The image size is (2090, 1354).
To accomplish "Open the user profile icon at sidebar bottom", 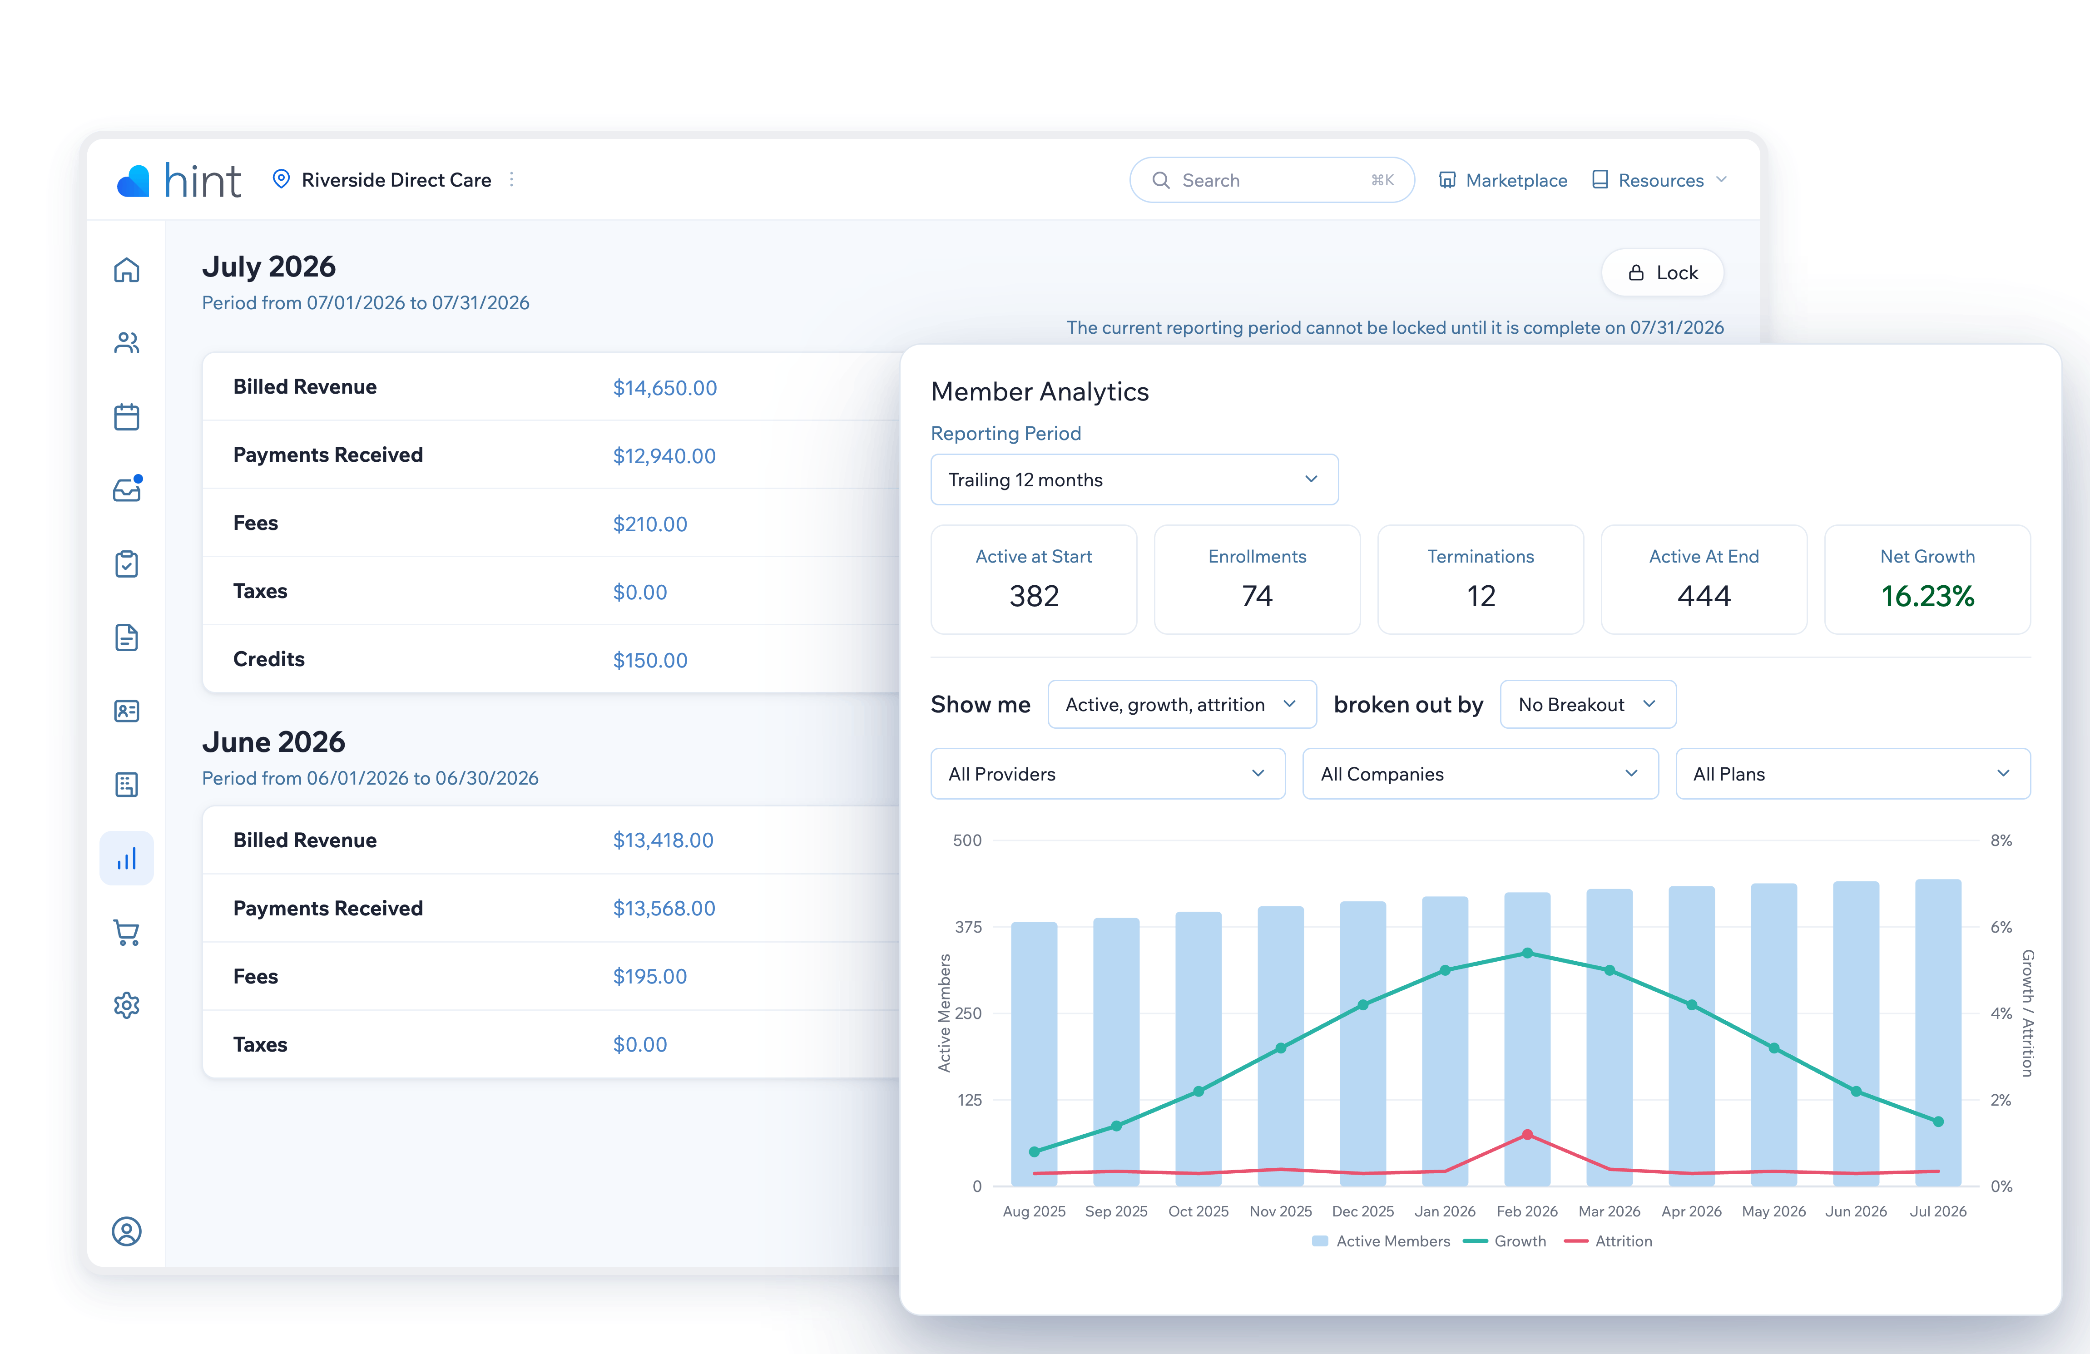I will [126, 1231].
